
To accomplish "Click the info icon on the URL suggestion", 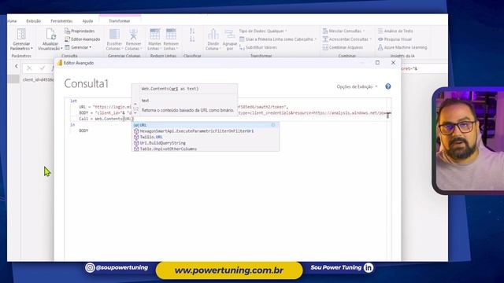I will 273,125.
